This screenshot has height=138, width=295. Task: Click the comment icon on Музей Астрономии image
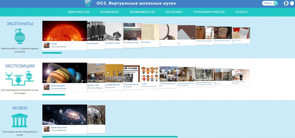(x=82, y=123)
